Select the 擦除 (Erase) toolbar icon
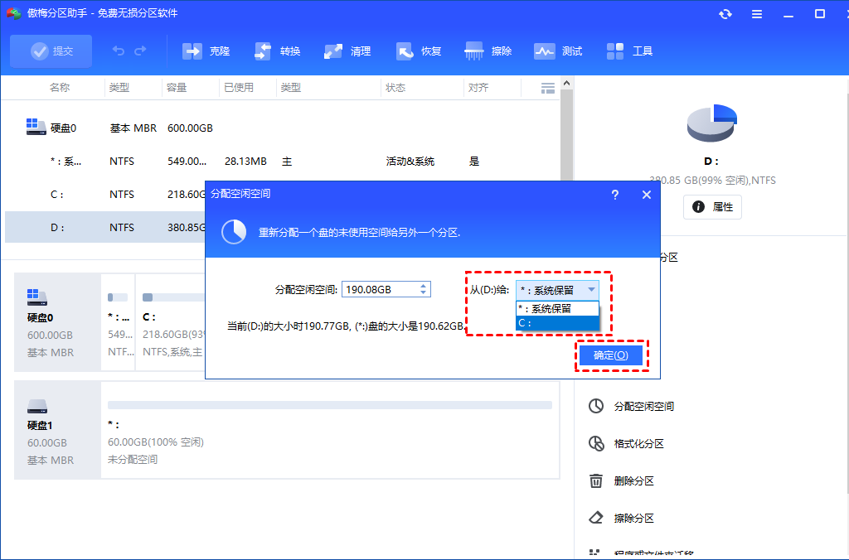Image resolution: width=849 pixels, height=560 pixels. click(488, 51)
